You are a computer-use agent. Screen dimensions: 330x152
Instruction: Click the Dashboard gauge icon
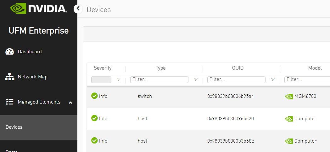coord(10,52)
